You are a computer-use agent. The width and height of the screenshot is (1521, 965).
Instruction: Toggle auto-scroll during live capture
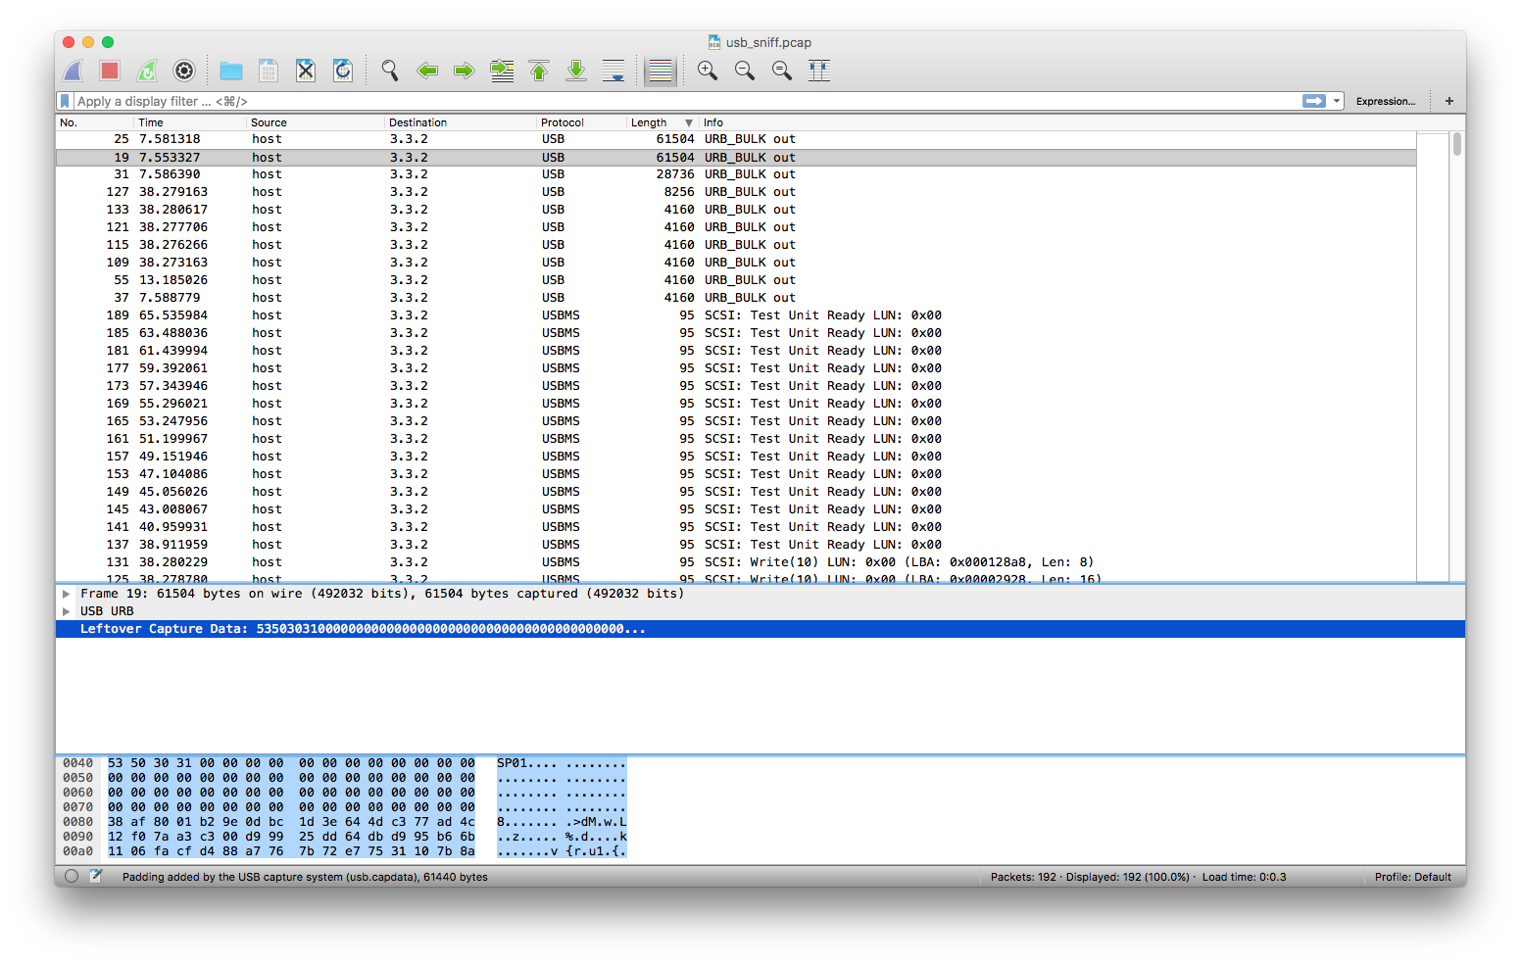click(613, 71)
